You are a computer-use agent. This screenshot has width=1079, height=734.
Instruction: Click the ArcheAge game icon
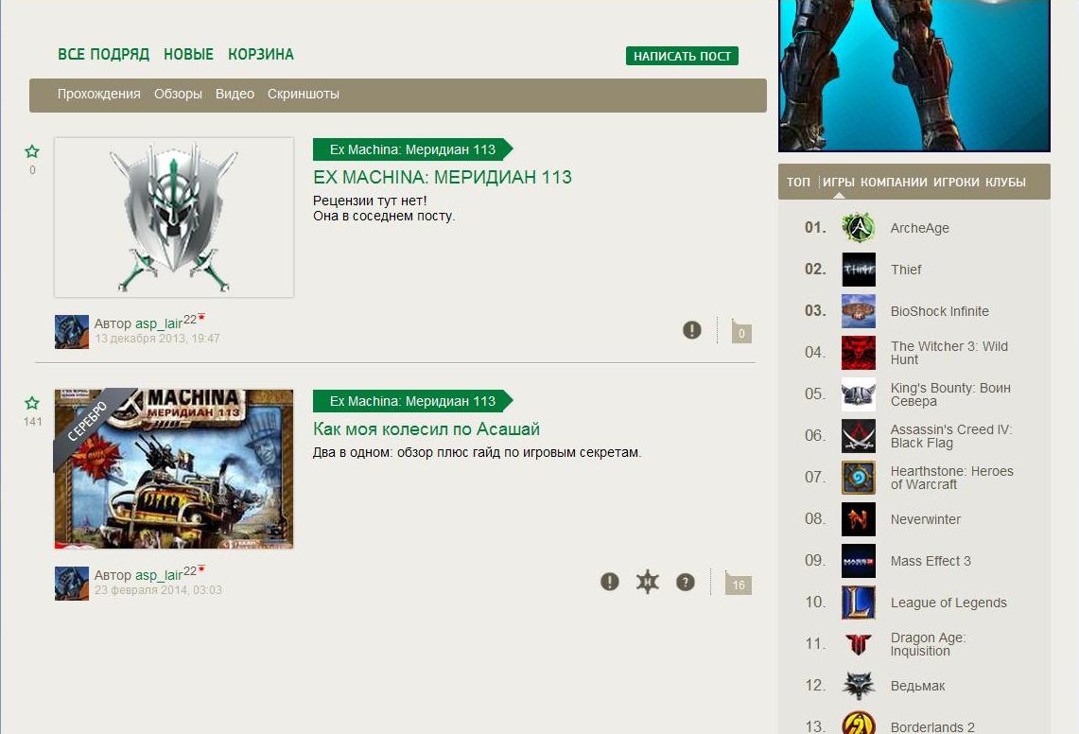859,228
